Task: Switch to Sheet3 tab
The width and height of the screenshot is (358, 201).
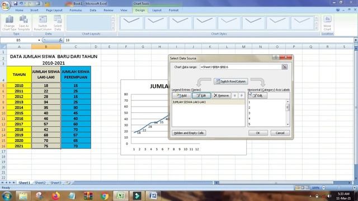Action: pyautogui.click(x=56, y=183)
